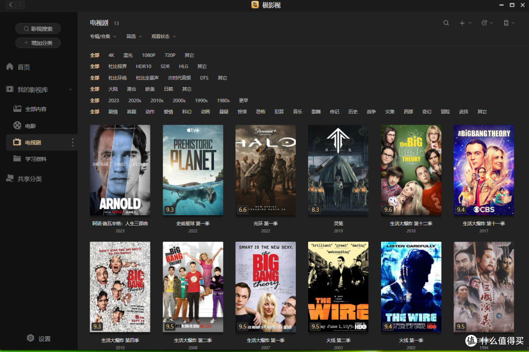Screen dimensions: 529x352
Task: Collapse the 我的影视库 section chevron
Action: (x=71, y=90)
